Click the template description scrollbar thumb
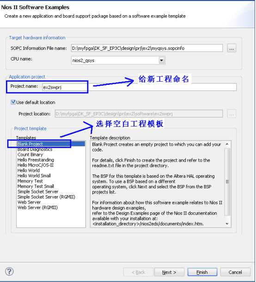The image size is (256, 282). click(x=227, y=182)
